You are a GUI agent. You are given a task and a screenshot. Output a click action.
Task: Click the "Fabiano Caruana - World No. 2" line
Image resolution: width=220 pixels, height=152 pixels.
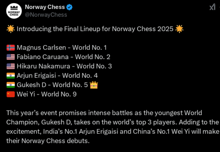pyautogui.click(x=63, y=57)
